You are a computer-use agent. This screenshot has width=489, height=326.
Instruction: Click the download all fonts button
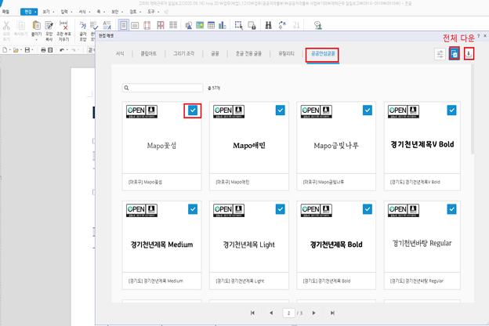pyautogui.click(x=469, y=54)
